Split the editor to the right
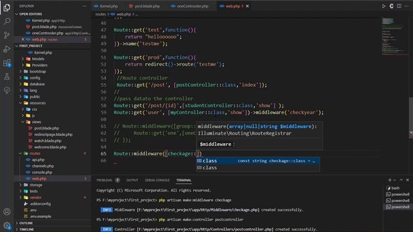413x232 pixels. tap(399, 6)
